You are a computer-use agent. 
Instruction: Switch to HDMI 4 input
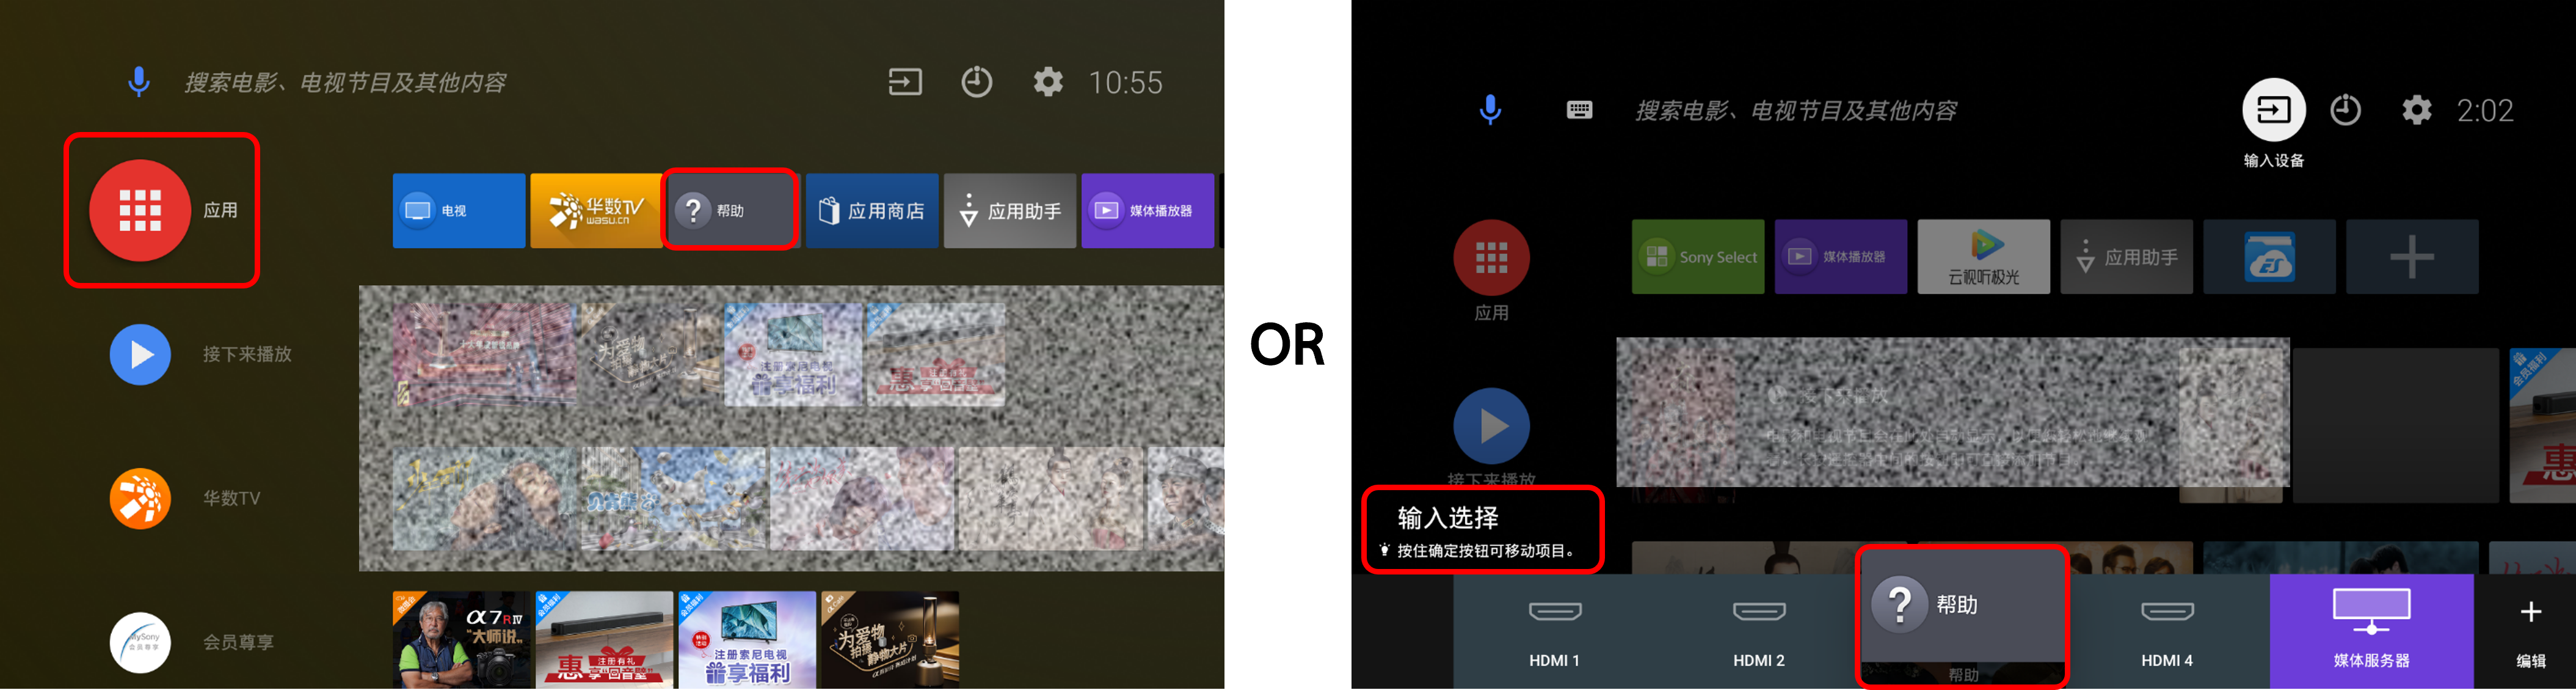[x=2167, y=632]
